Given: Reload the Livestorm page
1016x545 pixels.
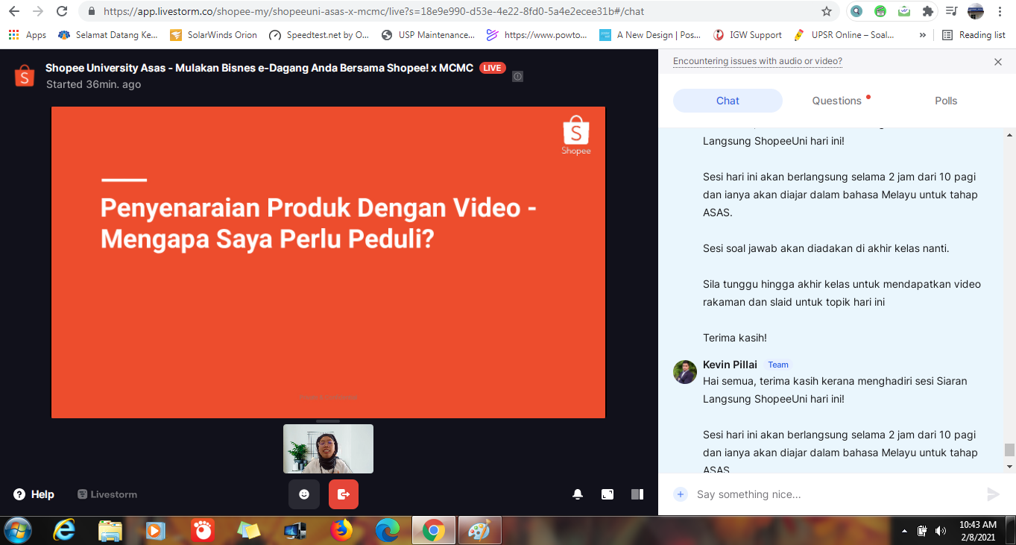Looking at the screenshot, I should point(62,11).
